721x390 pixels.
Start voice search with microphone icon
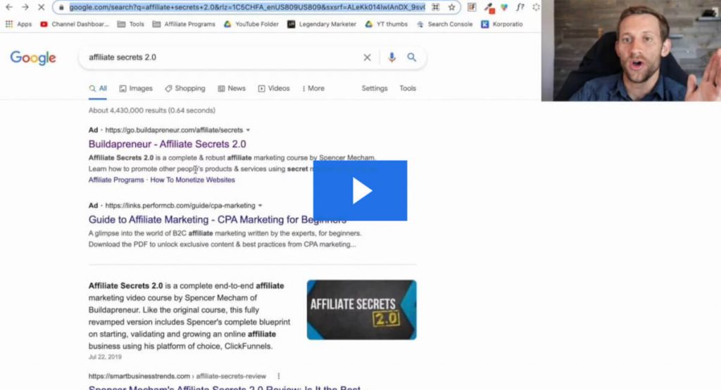pos(391,58)
